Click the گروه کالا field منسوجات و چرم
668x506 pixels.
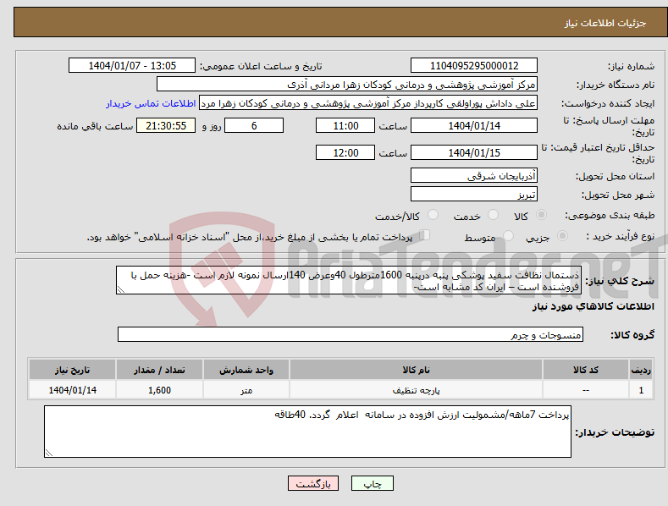(x=351, y=334)
